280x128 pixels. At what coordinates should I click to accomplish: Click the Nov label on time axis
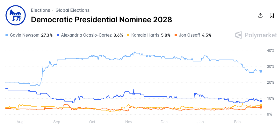coord(129,122)
